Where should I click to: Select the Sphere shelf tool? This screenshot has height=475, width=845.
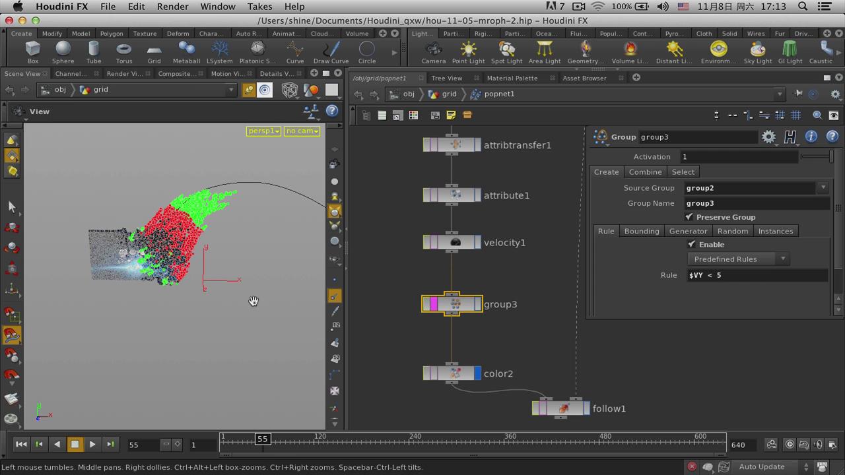point(63,51)
